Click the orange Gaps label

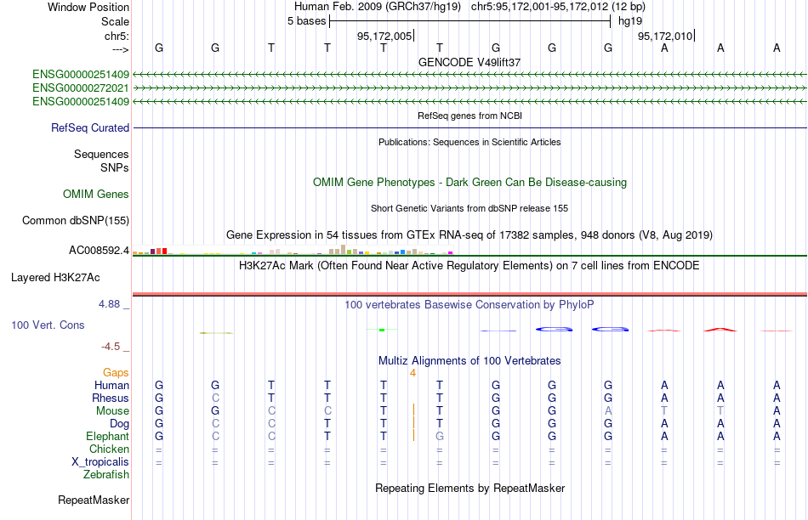[x=116, y=372]
